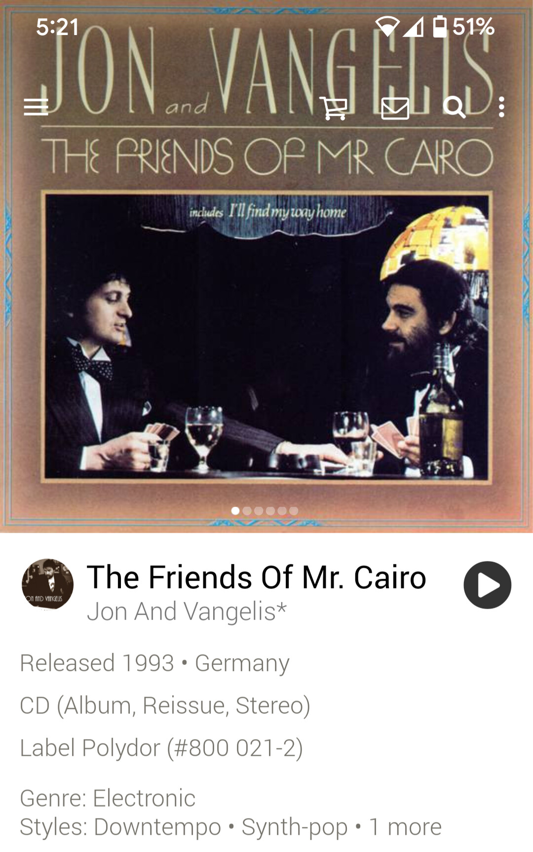Open the Jon And Vangelis artist avatar
Viewport: 533px width, 852px height.
[47, 584]
